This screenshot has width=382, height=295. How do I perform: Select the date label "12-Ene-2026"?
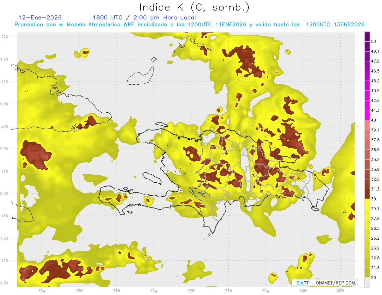click(x=40, y=18)
